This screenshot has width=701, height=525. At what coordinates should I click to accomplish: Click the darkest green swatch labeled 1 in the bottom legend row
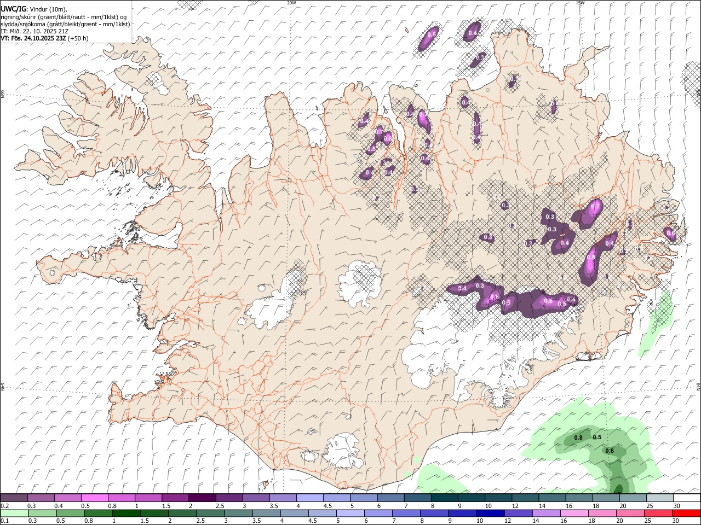point(126,513)
